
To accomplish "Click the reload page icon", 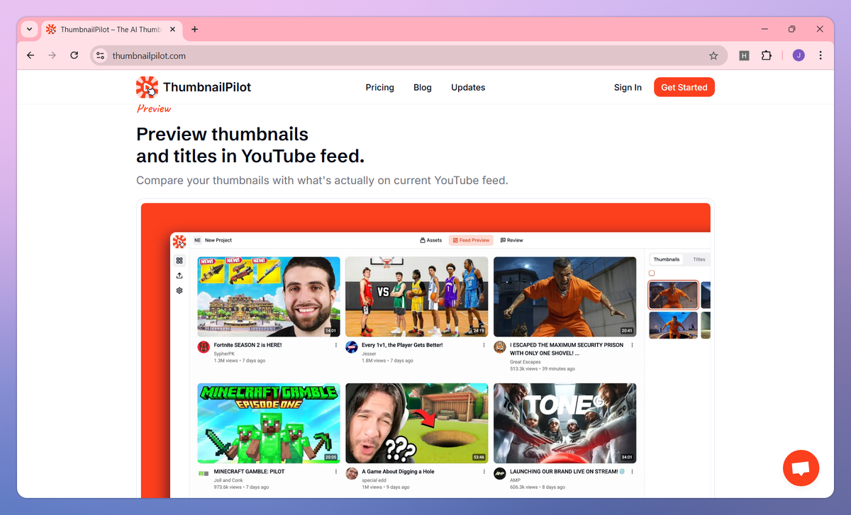I will coord(74,55).
